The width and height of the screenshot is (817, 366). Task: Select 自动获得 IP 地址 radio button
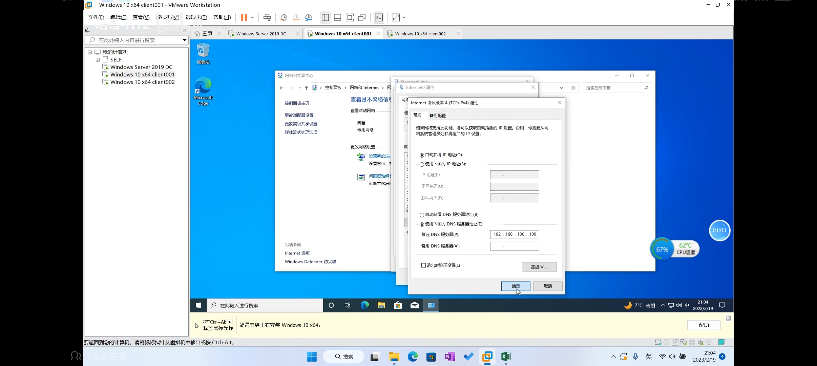pos(422,155)
